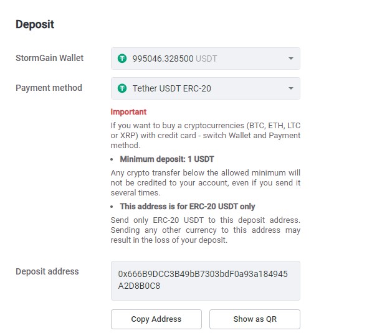Click the gray USDT currency label
Image resolution: width=377 pixels, height=333 pixels.
click(206, 59)
